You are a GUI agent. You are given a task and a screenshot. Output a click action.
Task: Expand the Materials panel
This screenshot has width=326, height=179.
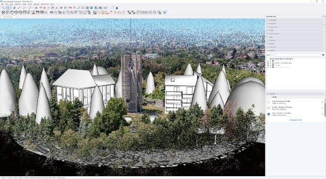[x=294, y=24]
